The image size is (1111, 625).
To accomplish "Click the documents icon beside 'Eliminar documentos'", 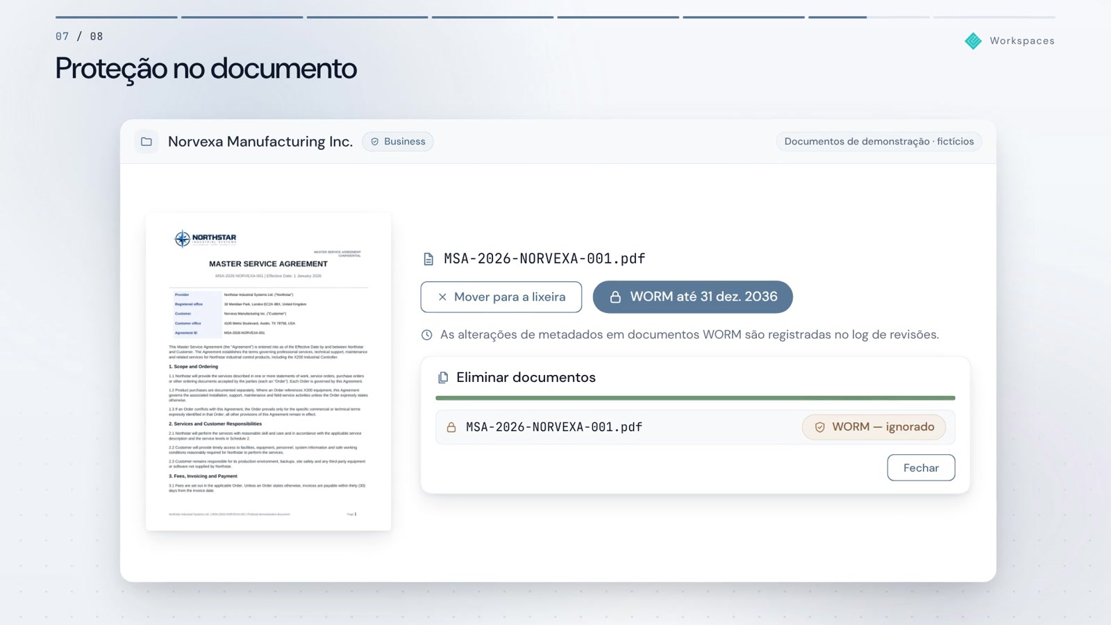I will 443,378.
